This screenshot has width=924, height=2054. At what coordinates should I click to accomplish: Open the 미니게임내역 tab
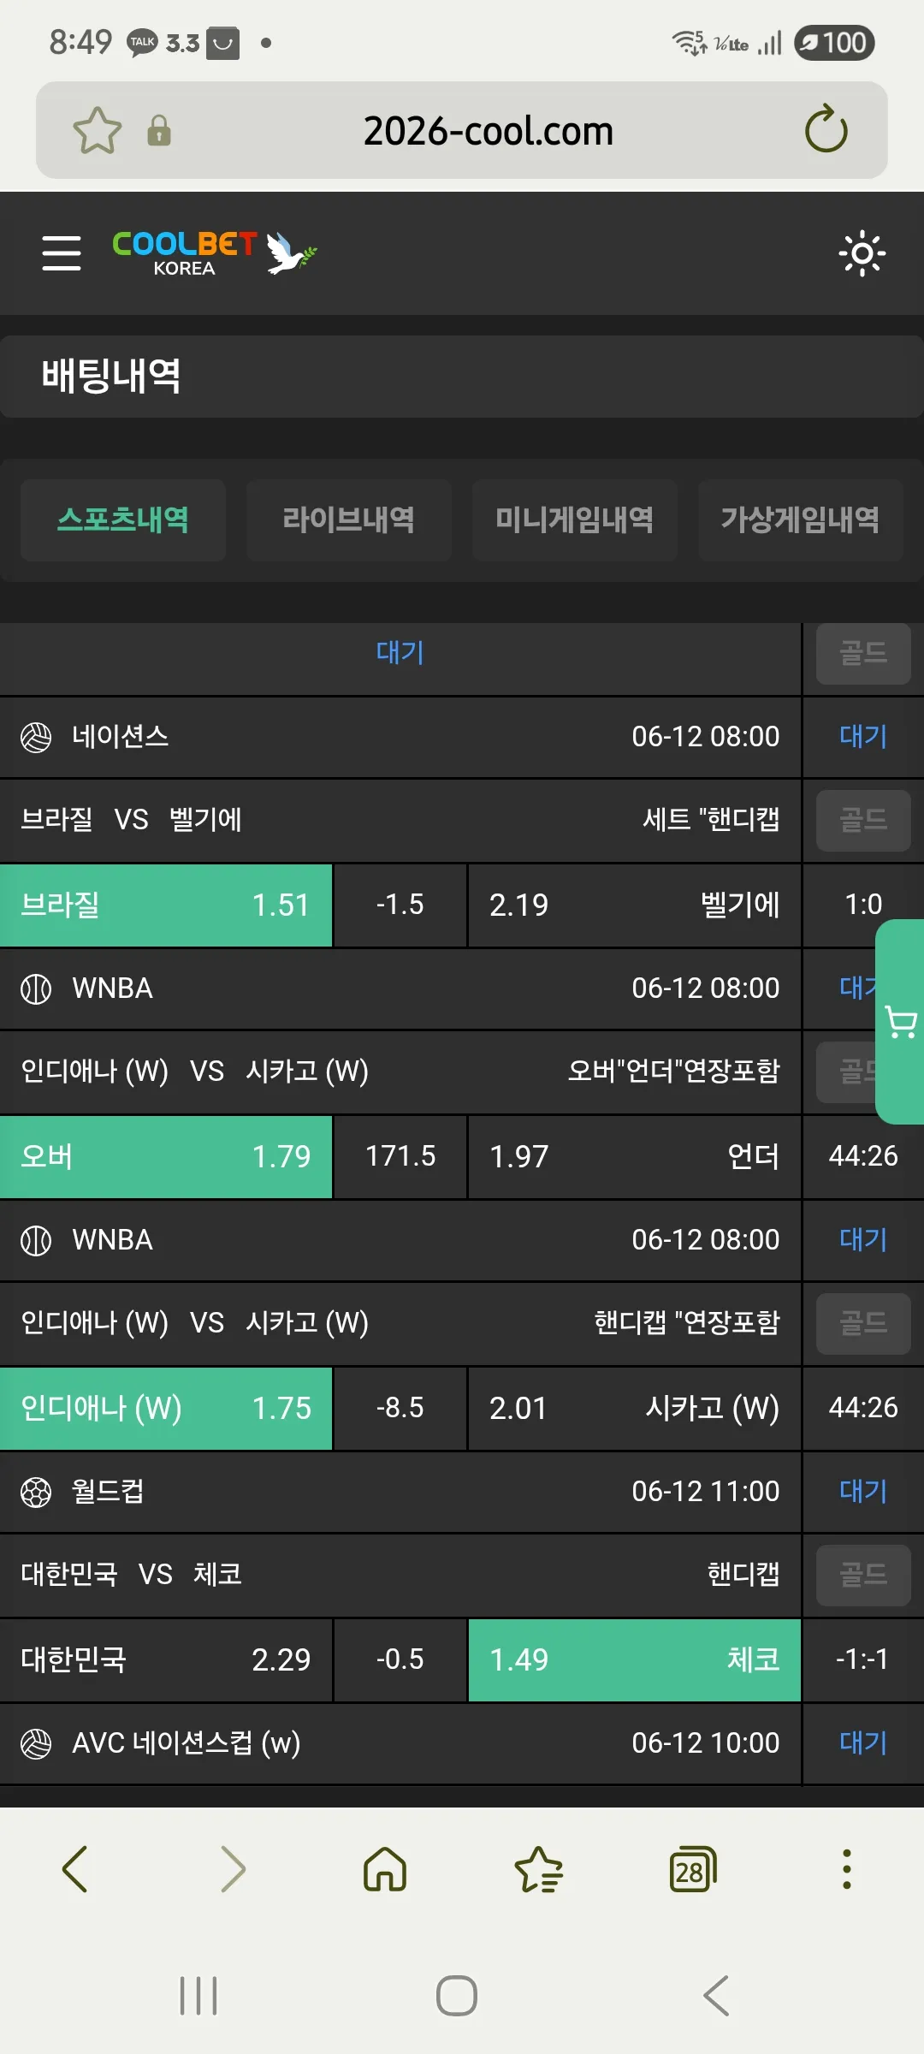coord(575,519)
